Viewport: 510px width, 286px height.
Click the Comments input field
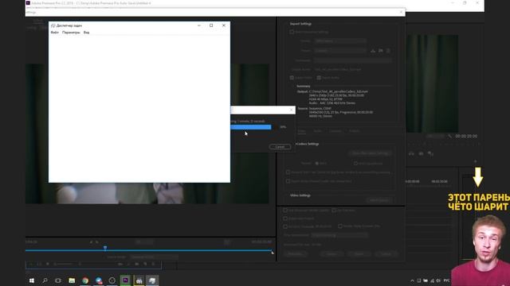point(352,60)
